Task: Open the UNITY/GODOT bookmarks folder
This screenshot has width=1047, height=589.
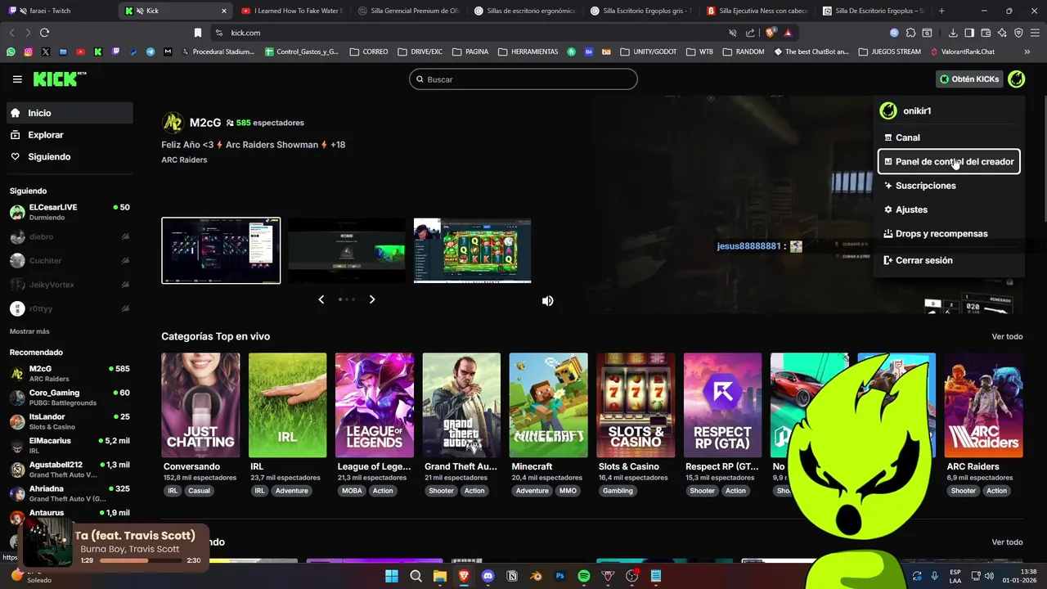Action: [x=649, y=52]
